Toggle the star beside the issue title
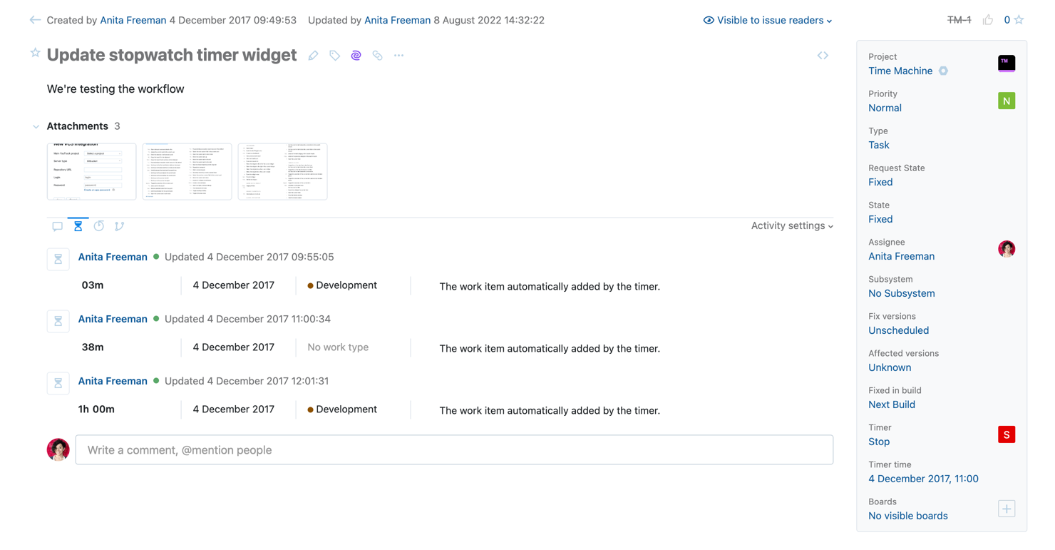The width and height of the screenshot is (1055, 550). [x=35, y=53]
